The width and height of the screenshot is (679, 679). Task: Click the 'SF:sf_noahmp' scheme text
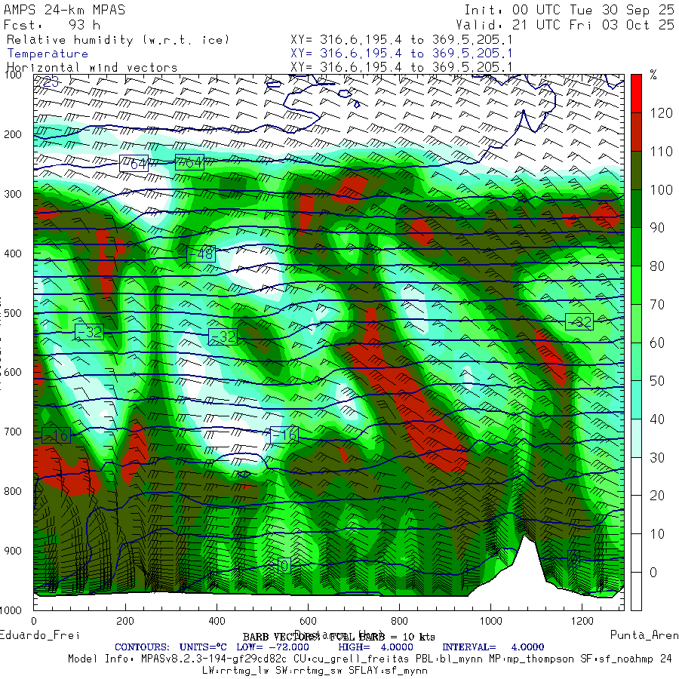(x=616, y=659)
